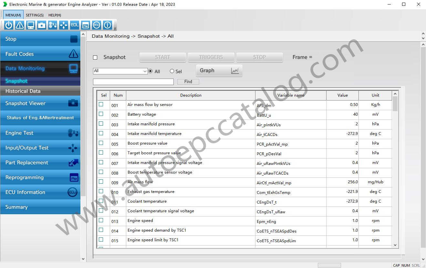Click the ECU circle icon next to ECU Information in the sidebar
This screenshot has width=426, height=268.
click(x=73, y=192)
